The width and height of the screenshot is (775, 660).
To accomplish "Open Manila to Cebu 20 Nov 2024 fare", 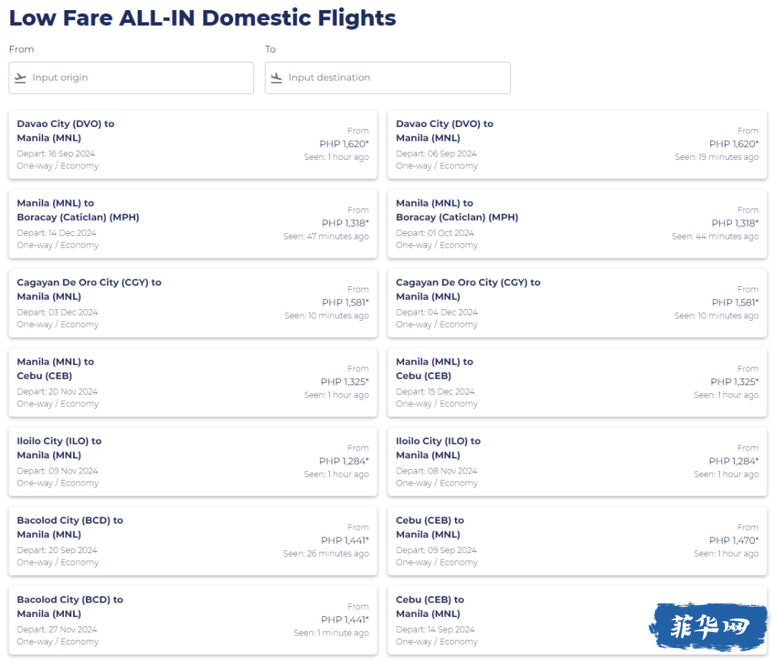I will click(192, 382).
